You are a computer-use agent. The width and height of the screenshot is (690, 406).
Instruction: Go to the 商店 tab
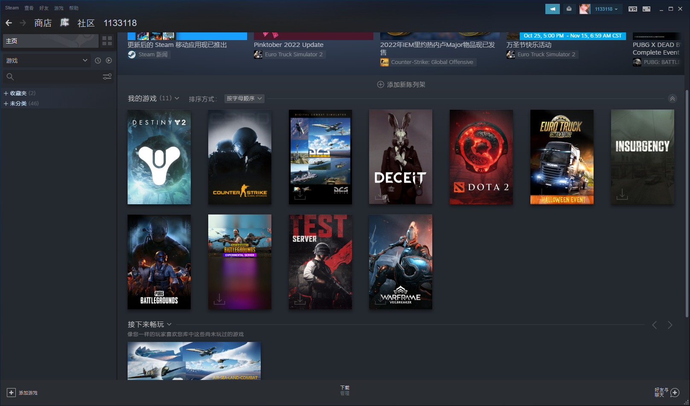[x=43, y=23]
